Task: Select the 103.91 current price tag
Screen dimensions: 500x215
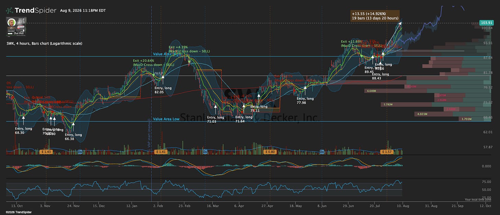Action: point(486,23)
